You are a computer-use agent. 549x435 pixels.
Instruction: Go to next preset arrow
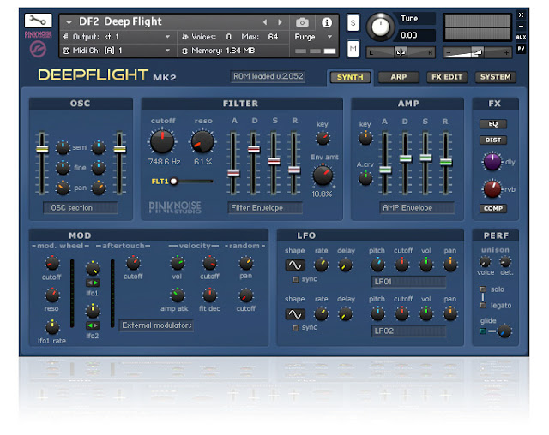[280, 22]
